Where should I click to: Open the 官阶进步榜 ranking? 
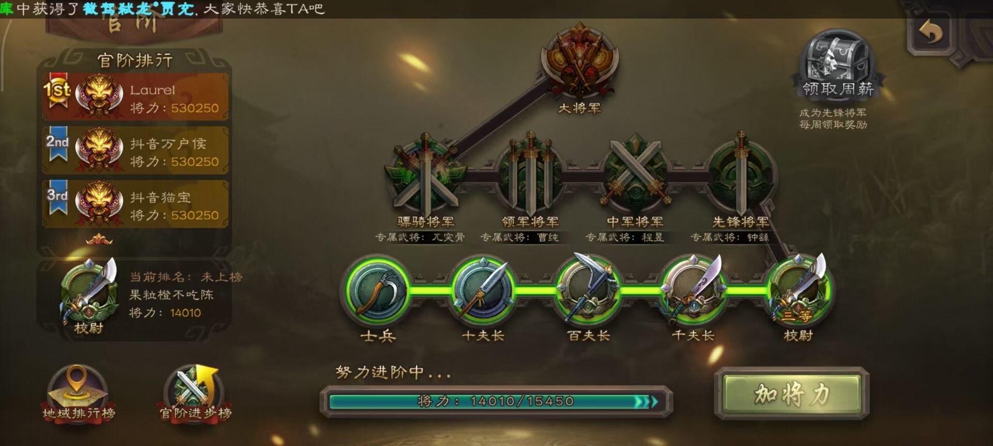(195, 392)
